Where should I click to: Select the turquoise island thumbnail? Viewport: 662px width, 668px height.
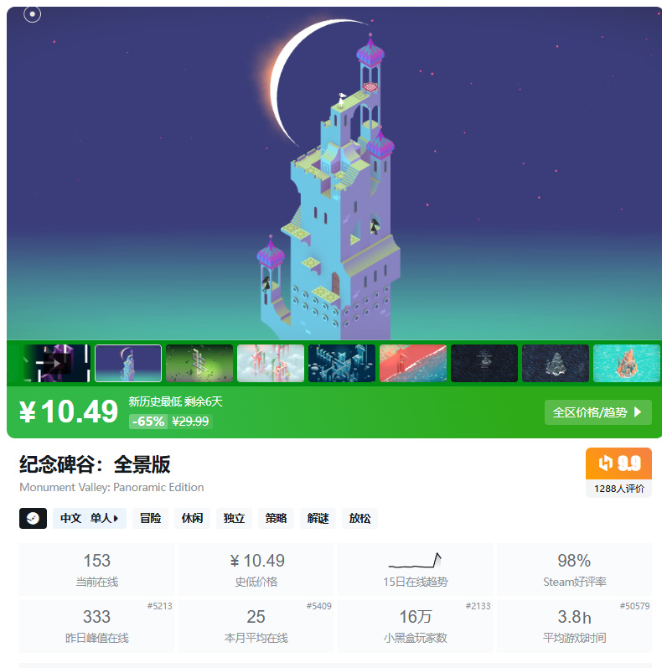[x=627, y=364]
